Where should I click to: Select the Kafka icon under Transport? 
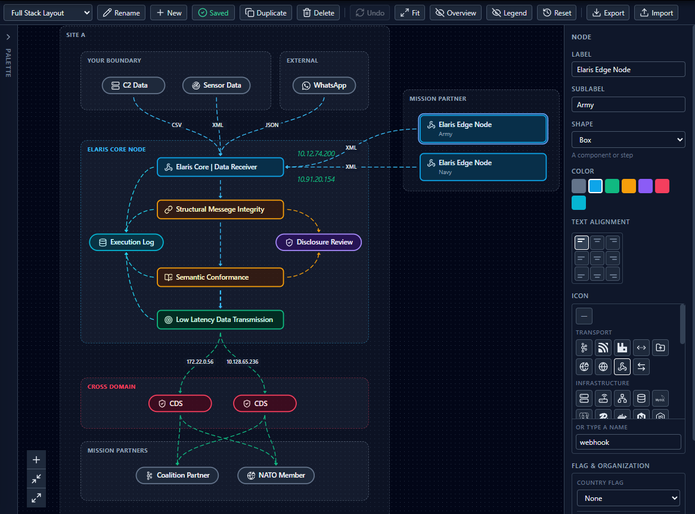pyautogui.click(x=584, y=348)
